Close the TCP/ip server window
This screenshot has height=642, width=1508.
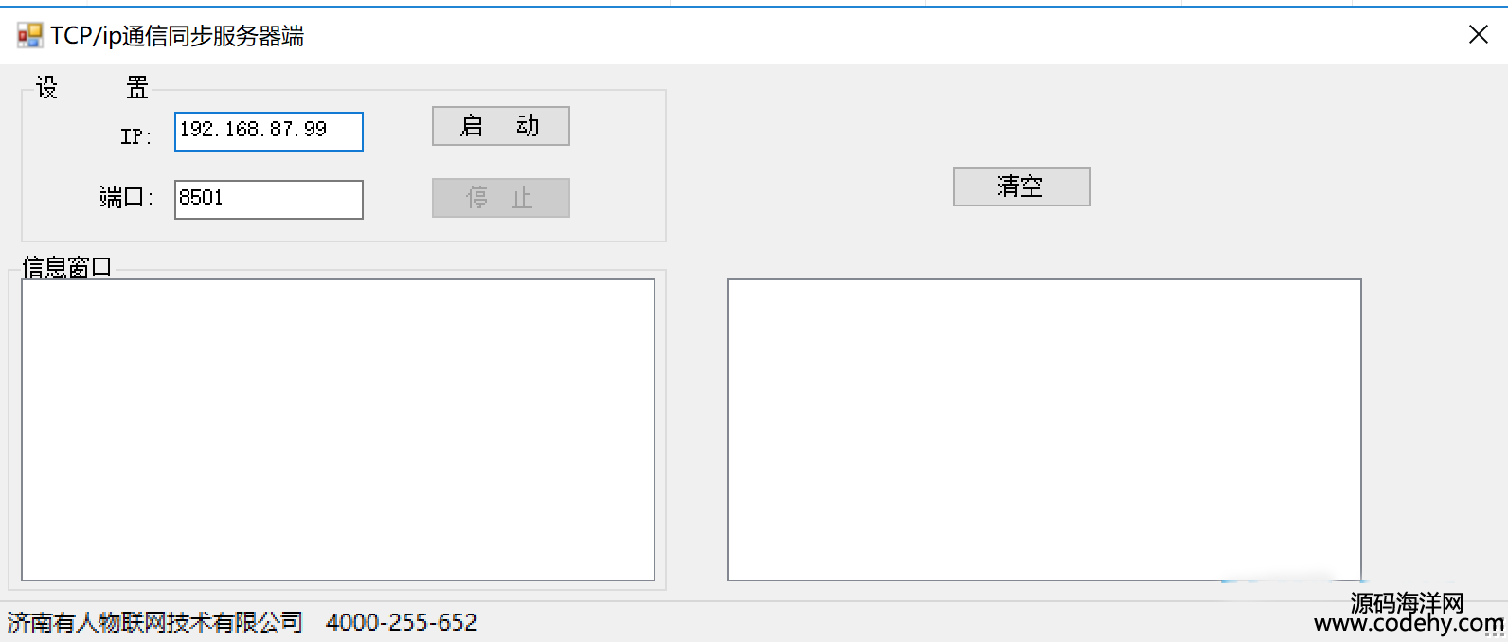point(1478,35)
